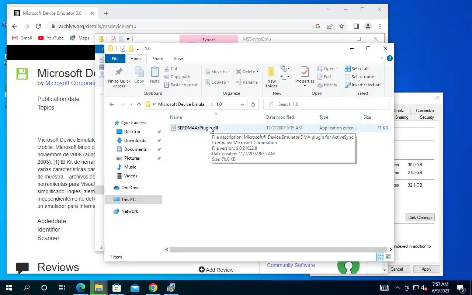Switch to large icons view button
The width and height of the screenshot is (472, 295).
388,257
